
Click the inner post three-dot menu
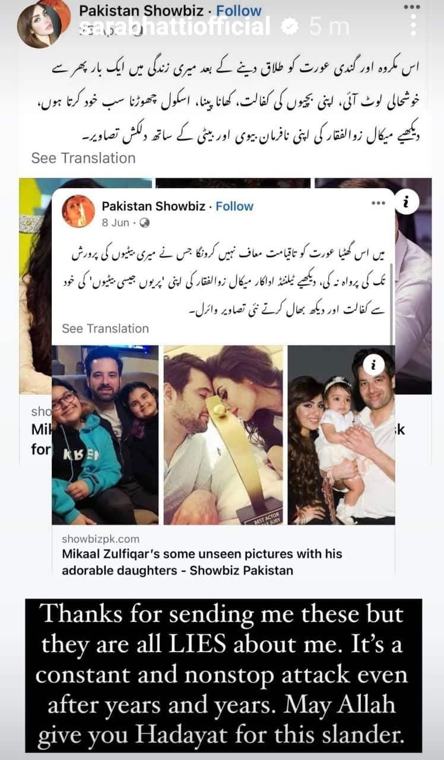(x=378, y=203)
